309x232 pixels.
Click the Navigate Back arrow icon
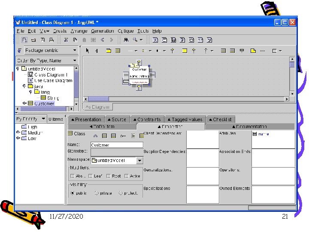point(103,40)
